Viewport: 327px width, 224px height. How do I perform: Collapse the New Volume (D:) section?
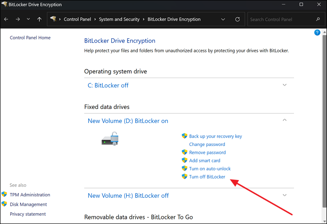coord(284,121)
